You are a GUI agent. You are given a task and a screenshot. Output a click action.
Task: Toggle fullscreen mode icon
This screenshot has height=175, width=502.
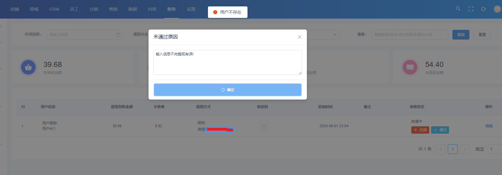[x=471, y=9]
